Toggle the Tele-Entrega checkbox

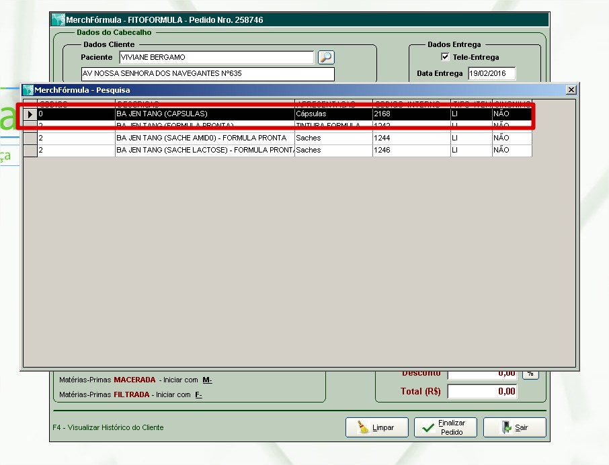click(x=444, y=57)
